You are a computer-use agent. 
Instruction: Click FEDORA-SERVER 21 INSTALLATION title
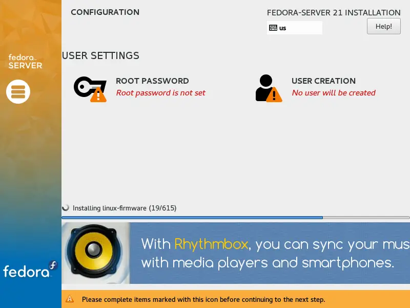[334, 12]
